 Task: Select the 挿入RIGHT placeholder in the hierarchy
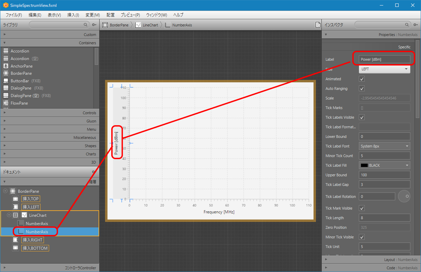pos(33,240)
